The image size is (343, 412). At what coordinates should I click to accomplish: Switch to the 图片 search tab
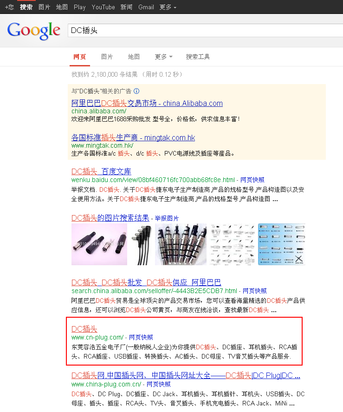[x=107, y=57]
